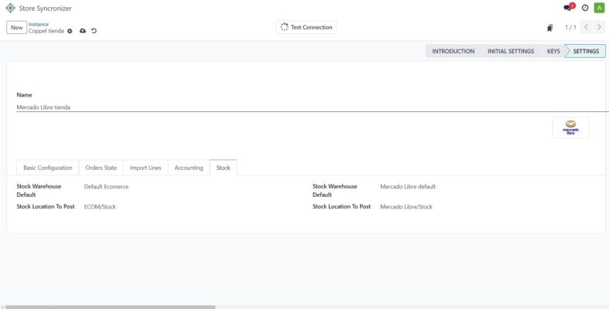Go to the previous record arrow
The width and height of the screenshot is (609, 309).
pos(586,27)
